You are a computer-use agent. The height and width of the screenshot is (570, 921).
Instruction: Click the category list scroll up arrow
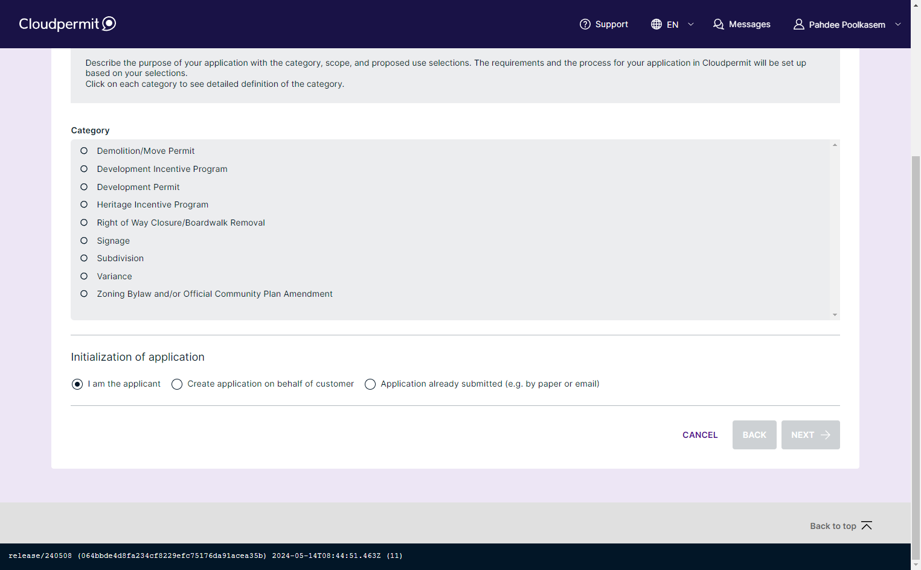coord(835,145)
